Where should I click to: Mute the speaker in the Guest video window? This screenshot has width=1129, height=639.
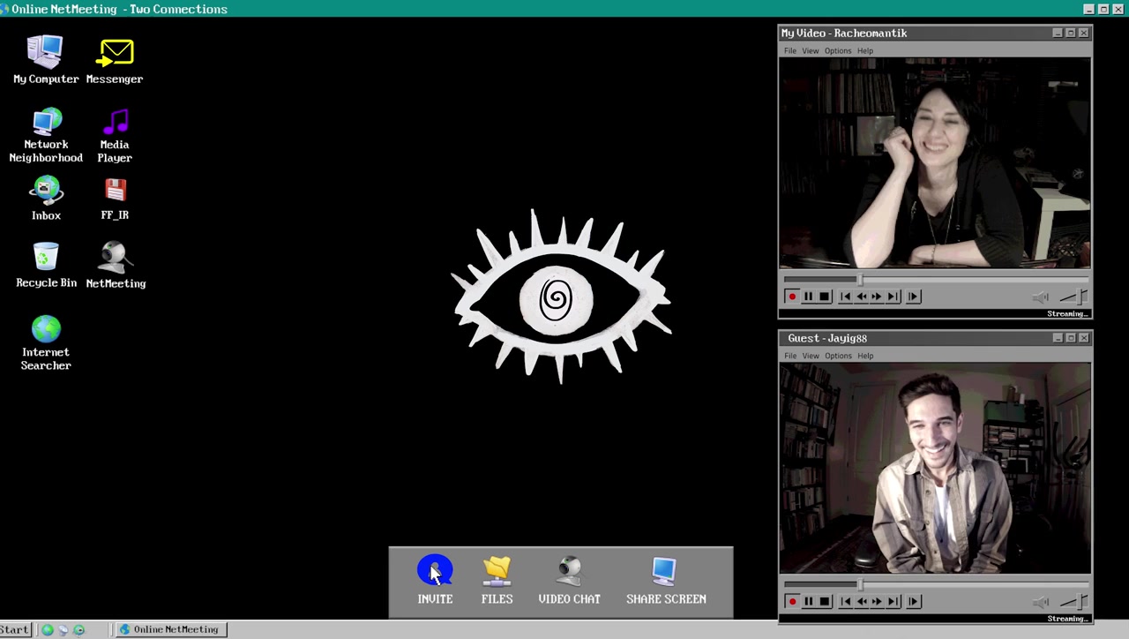tap(1041, 602)
